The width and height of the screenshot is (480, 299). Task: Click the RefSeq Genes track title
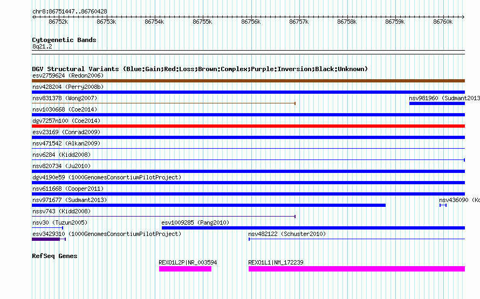[54, 256]
